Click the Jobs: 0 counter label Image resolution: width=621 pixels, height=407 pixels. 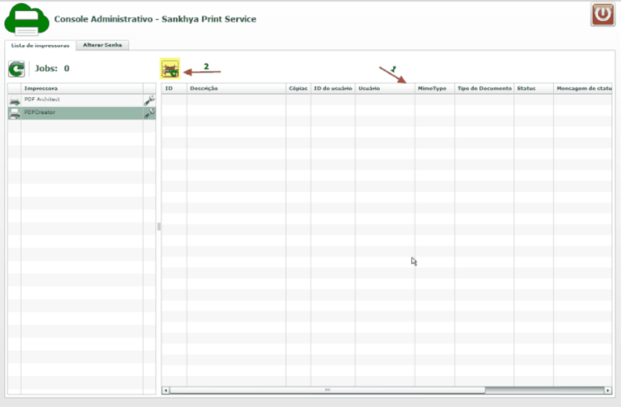tap(52, 68)
